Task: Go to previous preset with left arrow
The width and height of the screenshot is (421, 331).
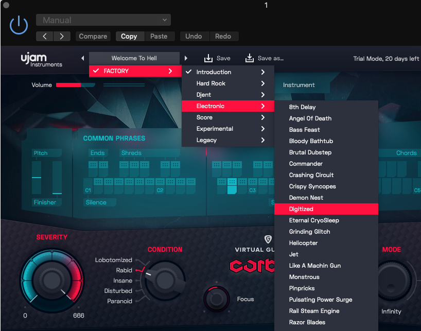Action: 45,36
